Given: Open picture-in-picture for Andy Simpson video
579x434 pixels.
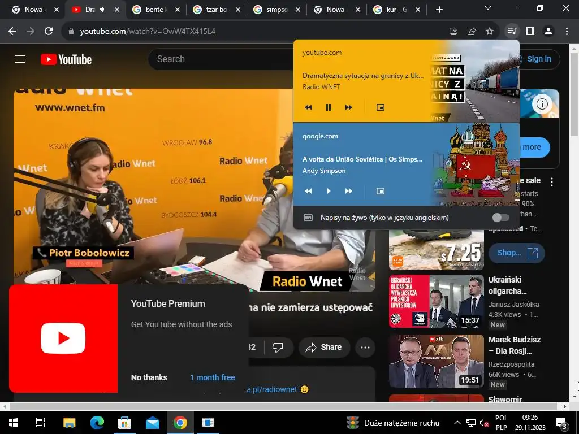Looking at the screenshot, I should (x=381, y=191).
